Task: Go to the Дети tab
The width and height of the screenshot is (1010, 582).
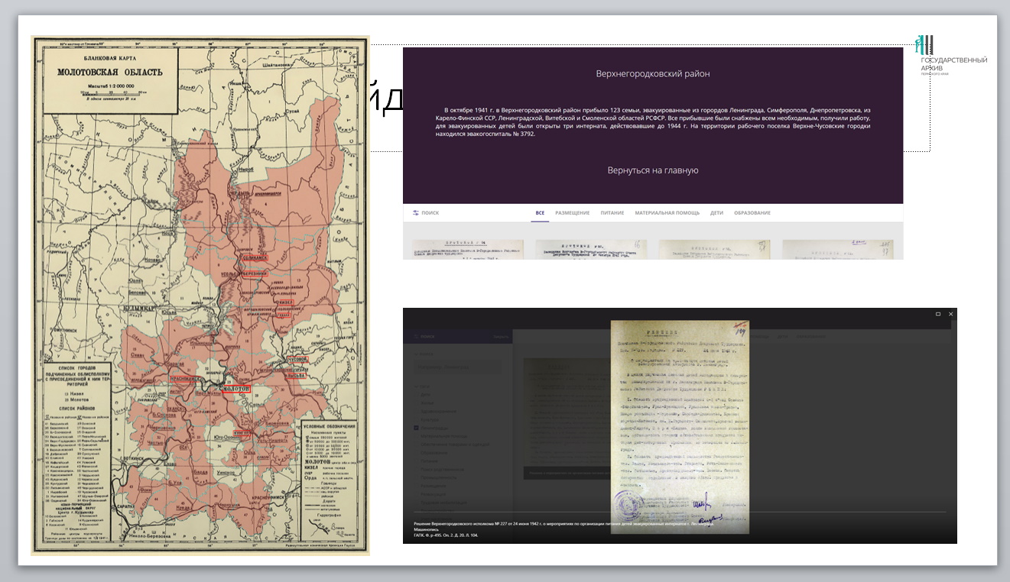Action: (716, 213)
